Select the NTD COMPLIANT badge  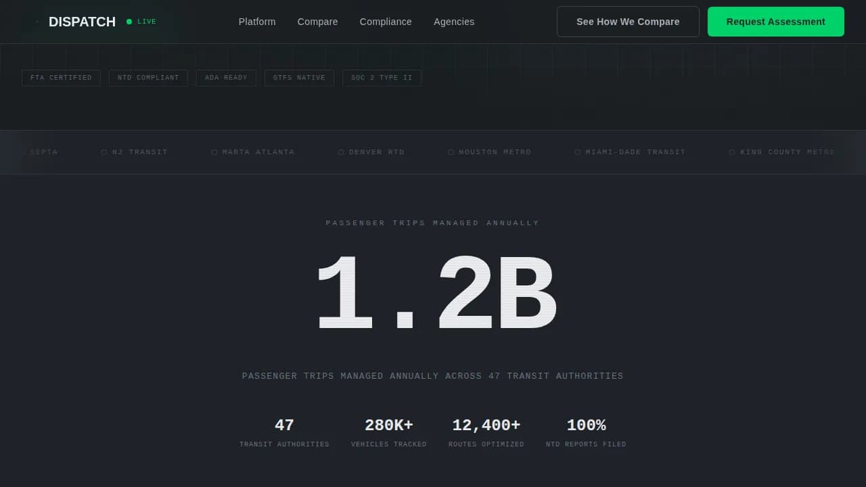coord(148,78)
